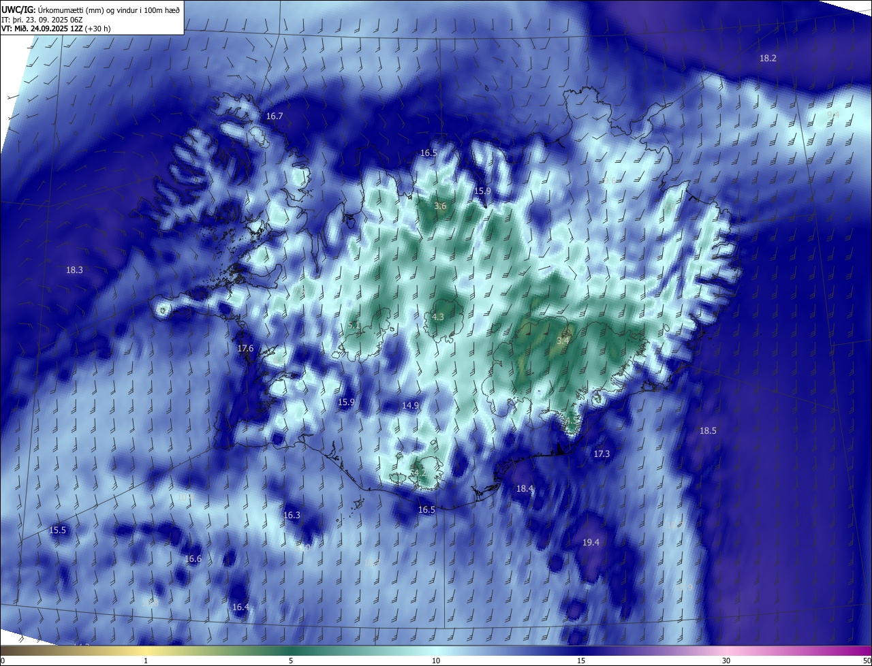Click the 15.9 value near the 3.6 label
Screen dimensions: 872x666
pyautogui.click(x=482, y=191)
